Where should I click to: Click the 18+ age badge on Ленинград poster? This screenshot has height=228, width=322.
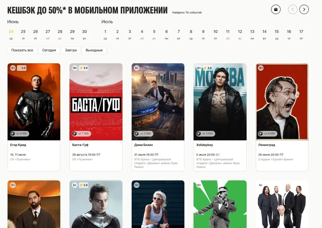[261, 68]
